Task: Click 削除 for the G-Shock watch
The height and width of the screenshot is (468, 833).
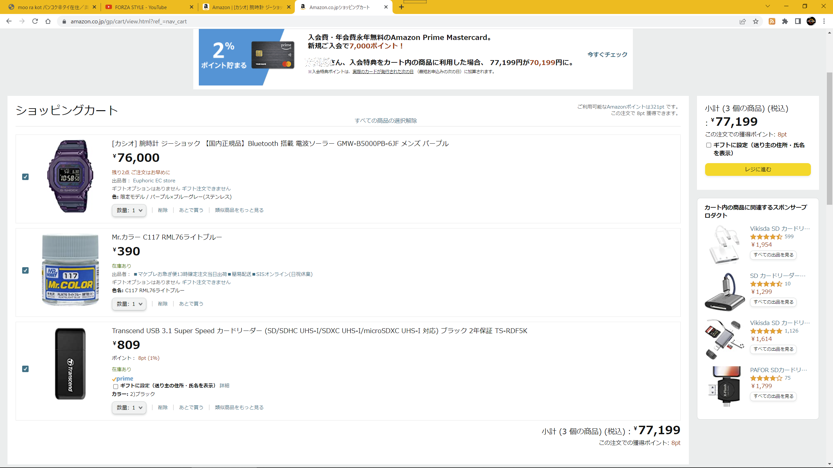Action: coord(163,210)
